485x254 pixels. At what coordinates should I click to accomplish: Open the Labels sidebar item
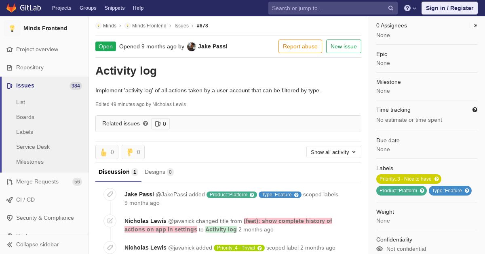pyautogui.click(x=25, y=132)
